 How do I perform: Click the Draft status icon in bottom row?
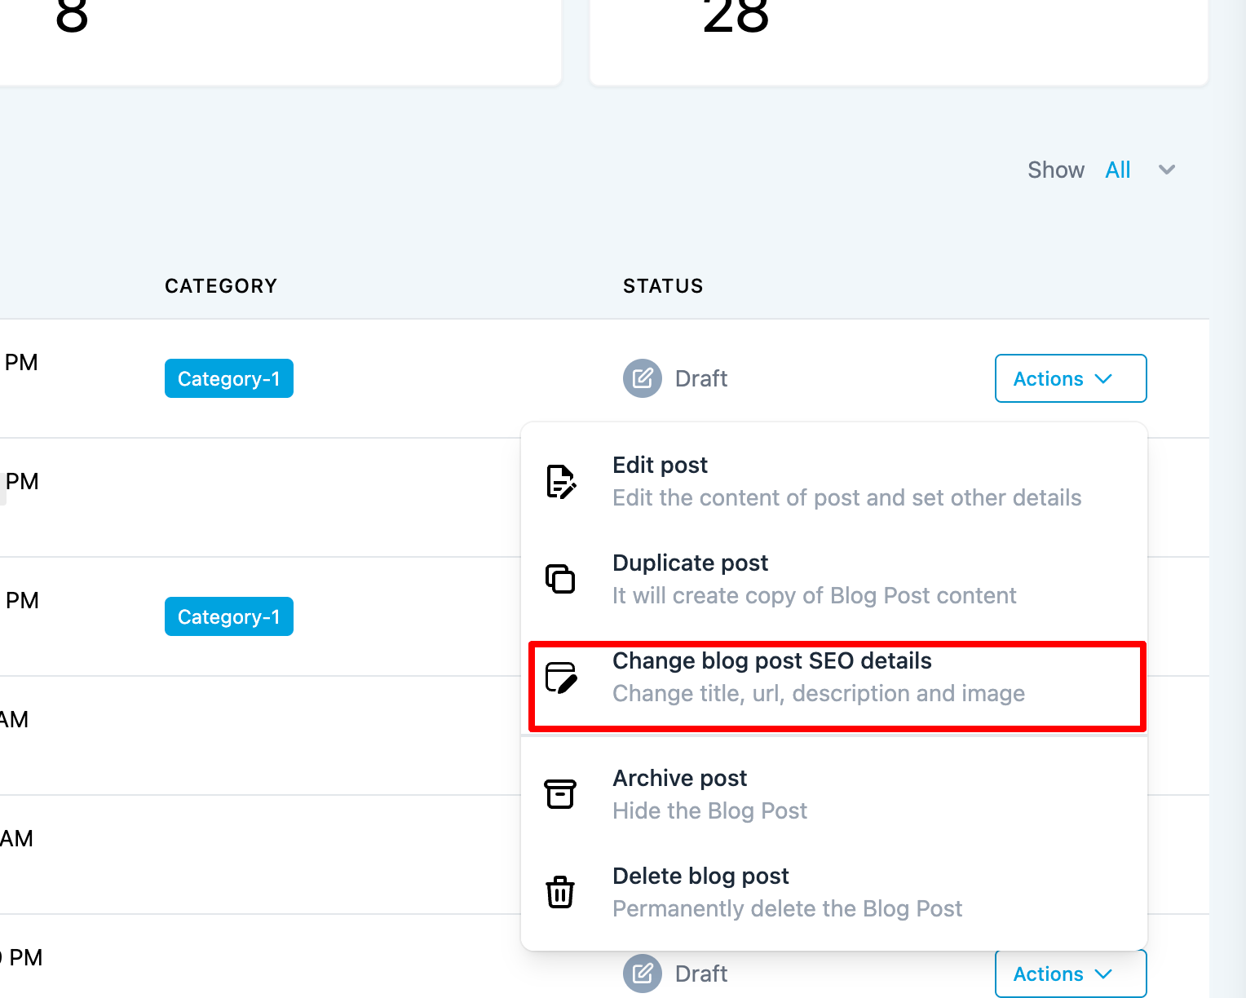(643, 974)
